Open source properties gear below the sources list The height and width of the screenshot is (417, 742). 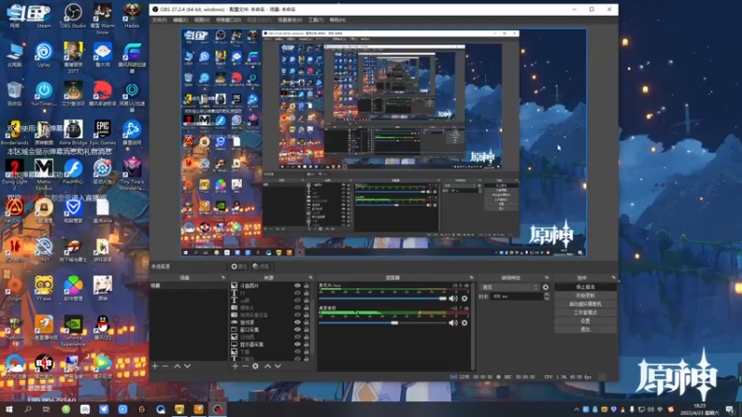pyautogui.click(x=256, y=366)
